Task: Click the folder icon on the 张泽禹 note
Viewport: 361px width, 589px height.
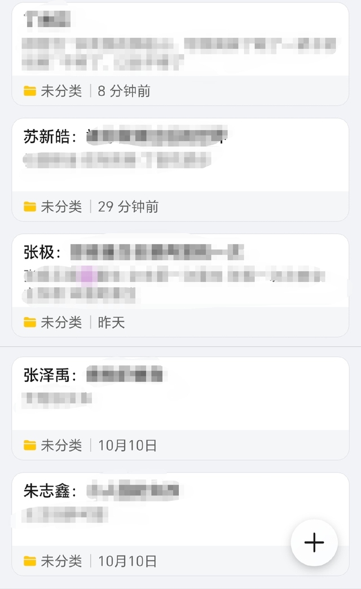Action: pyautogui.click(x=30, y=446)
